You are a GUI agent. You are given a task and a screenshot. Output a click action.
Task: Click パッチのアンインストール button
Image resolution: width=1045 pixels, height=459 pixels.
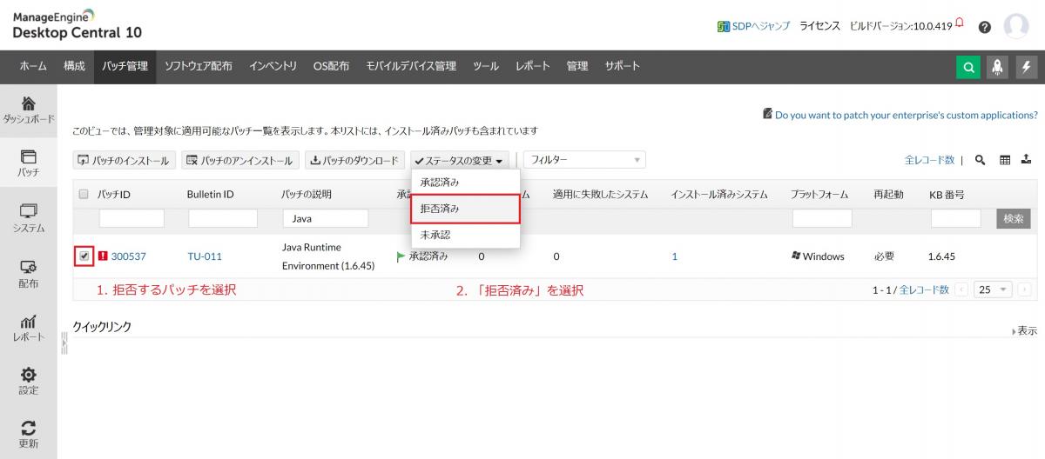tap(239, 161)
